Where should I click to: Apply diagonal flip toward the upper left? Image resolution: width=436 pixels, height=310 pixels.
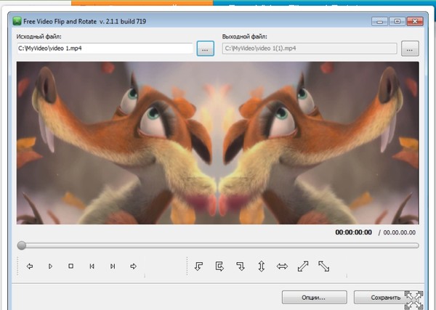click(x=323, y=266)
